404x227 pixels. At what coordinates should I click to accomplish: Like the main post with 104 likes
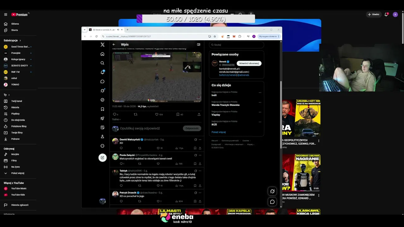[x=157, y=114]
